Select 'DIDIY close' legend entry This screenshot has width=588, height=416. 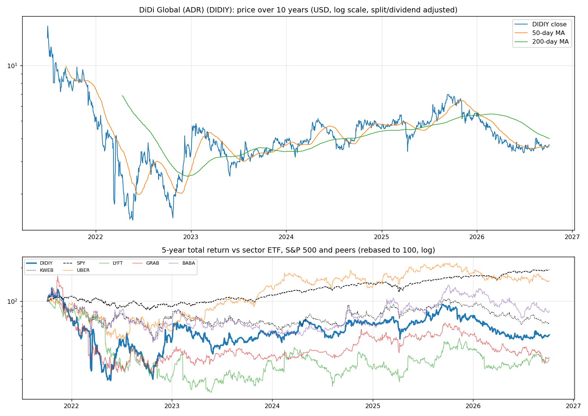click(x=549, y=24)
